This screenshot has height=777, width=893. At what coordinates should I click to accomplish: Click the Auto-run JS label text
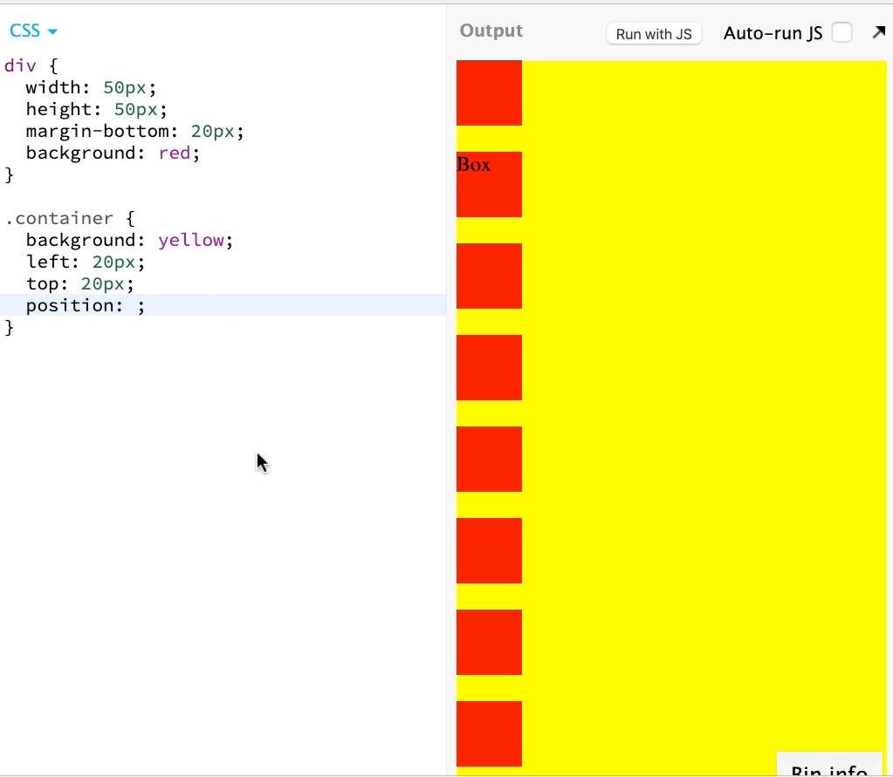click(773, 33)
